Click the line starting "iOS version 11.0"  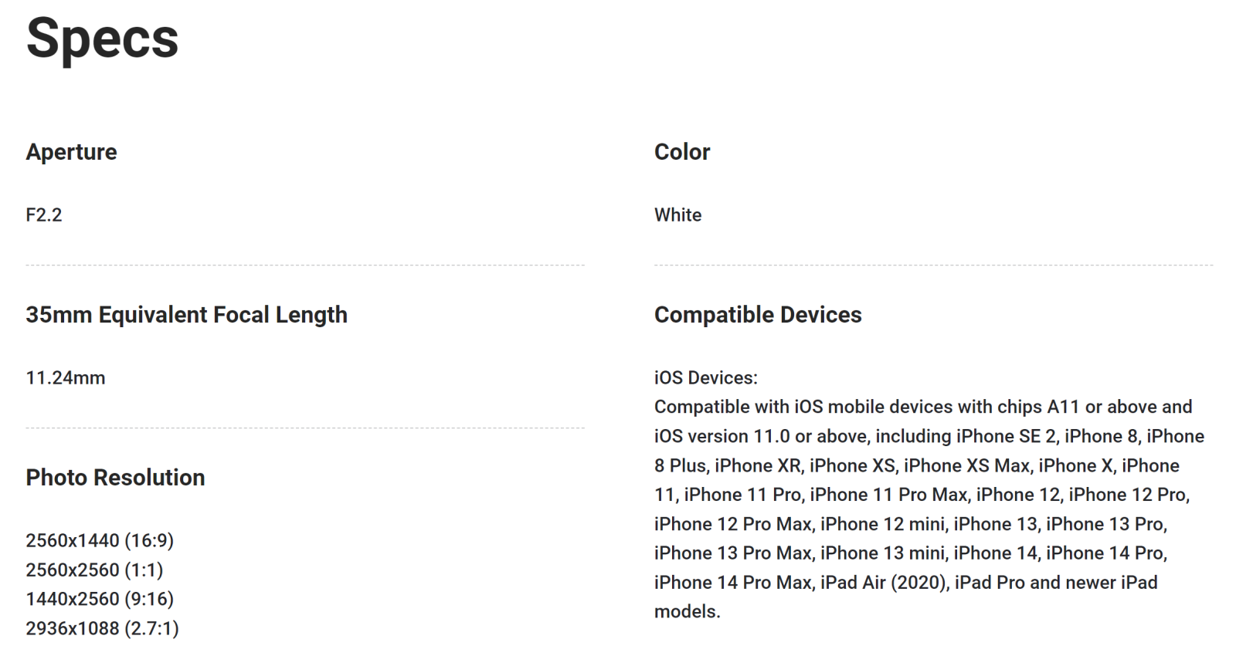929,437
